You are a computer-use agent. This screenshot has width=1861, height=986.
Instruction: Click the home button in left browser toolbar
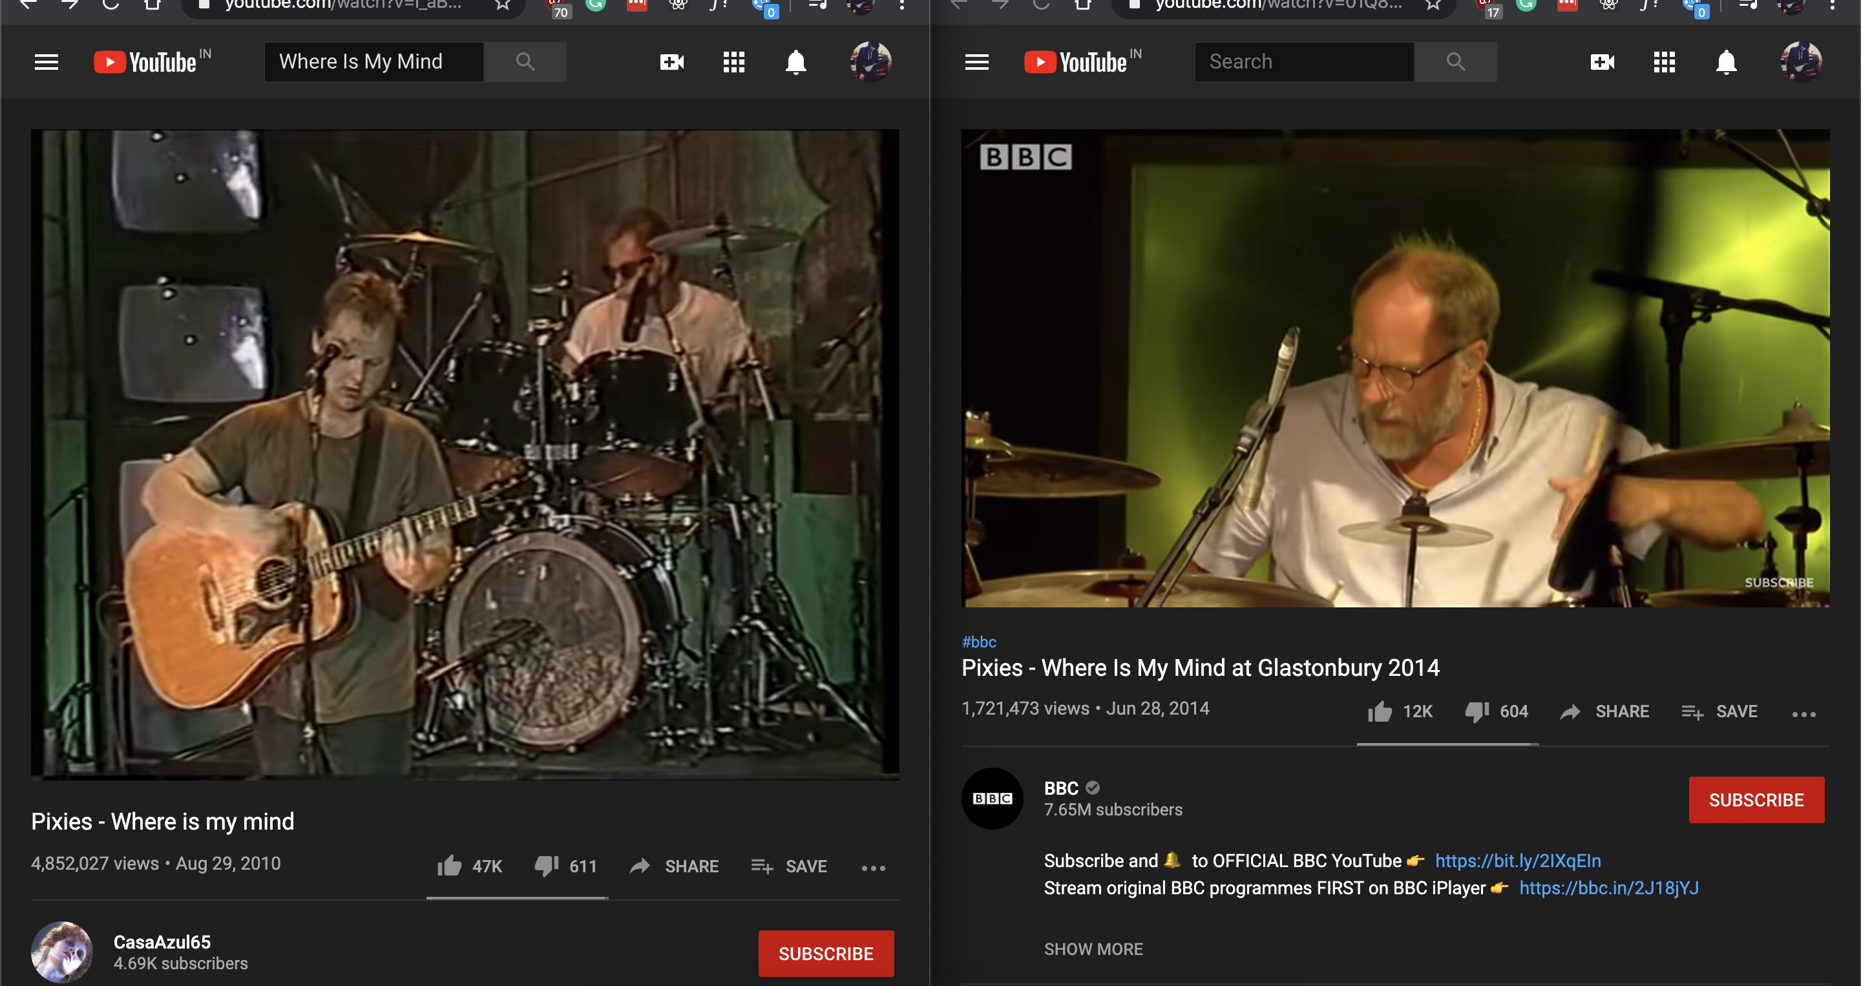(152, 5)
